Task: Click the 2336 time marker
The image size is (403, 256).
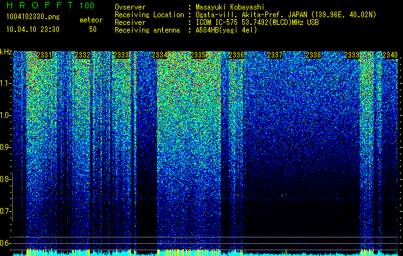Action: 236,55
